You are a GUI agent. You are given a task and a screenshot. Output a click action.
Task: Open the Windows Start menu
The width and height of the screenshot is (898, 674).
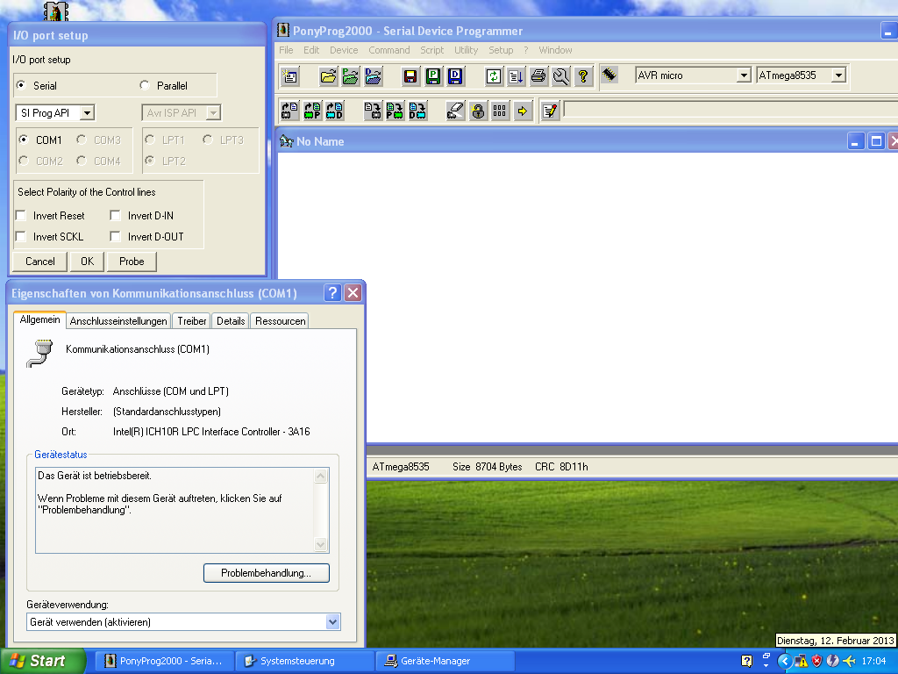(42, 661)
